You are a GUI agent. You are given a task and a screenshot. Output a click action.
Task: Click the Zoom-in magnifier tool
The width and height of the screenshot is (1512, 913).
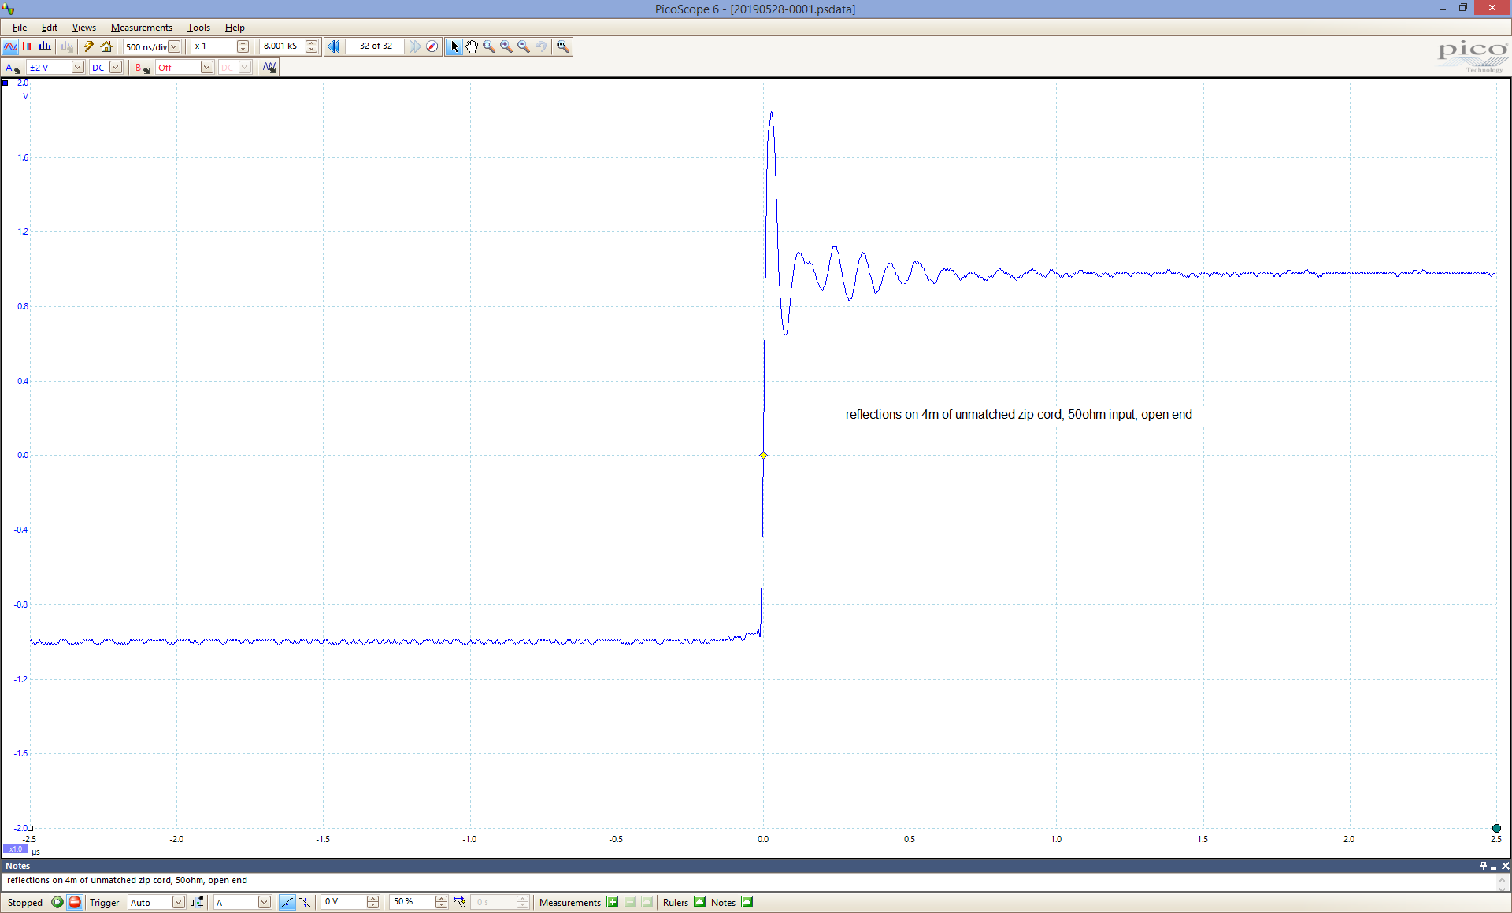[x=506, y=46]
